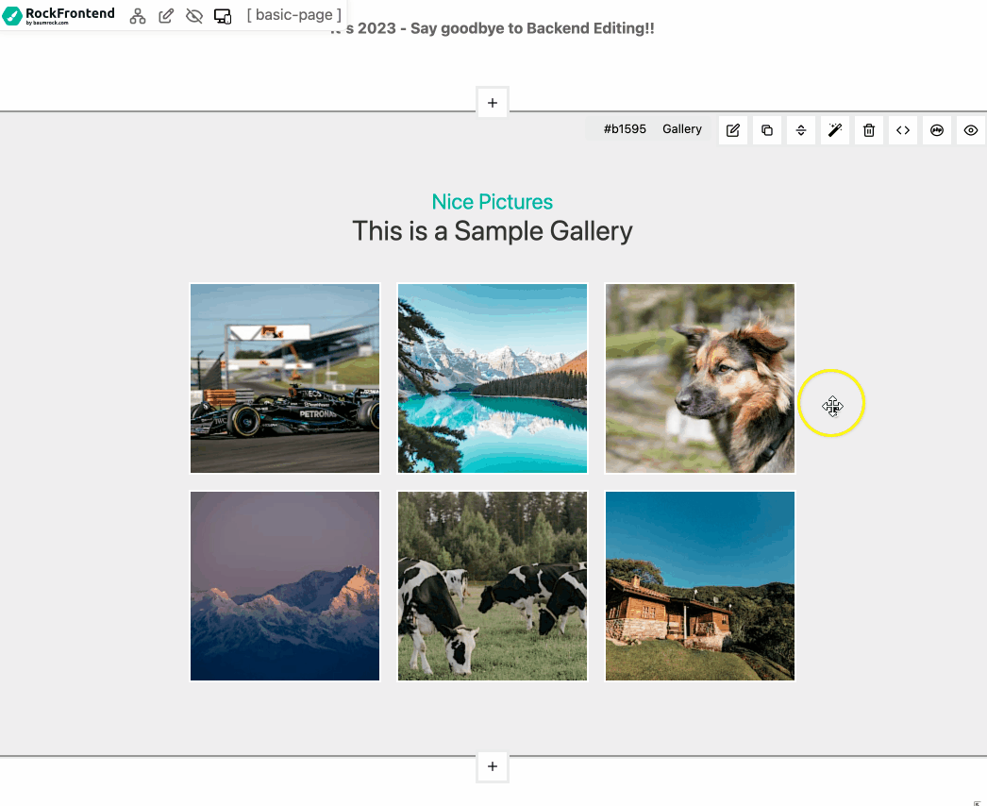The height and width of the screenshot is (806, 987).
Task: Click the Gallery block type label
Action: click(682, 129)
